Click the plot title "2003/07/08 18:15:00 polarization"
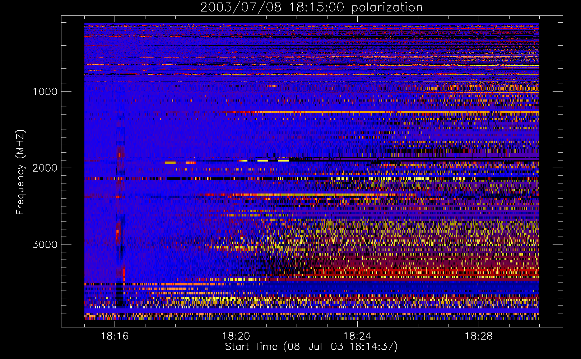The image size is (581, 359). (x=311, y=8)
